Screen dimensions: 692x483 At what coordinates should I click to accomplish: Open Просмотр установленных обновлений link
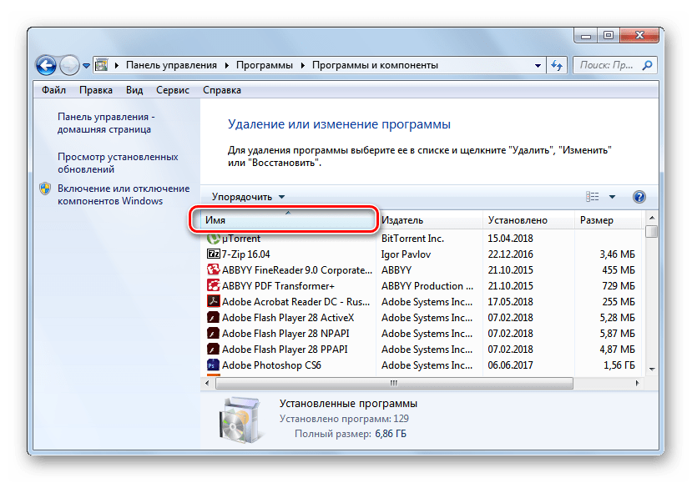coord(118,163)
